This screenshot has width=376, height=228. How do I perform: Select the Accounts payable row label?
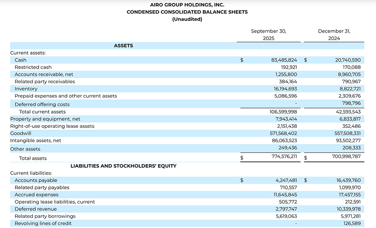click(x=36, y=180)
